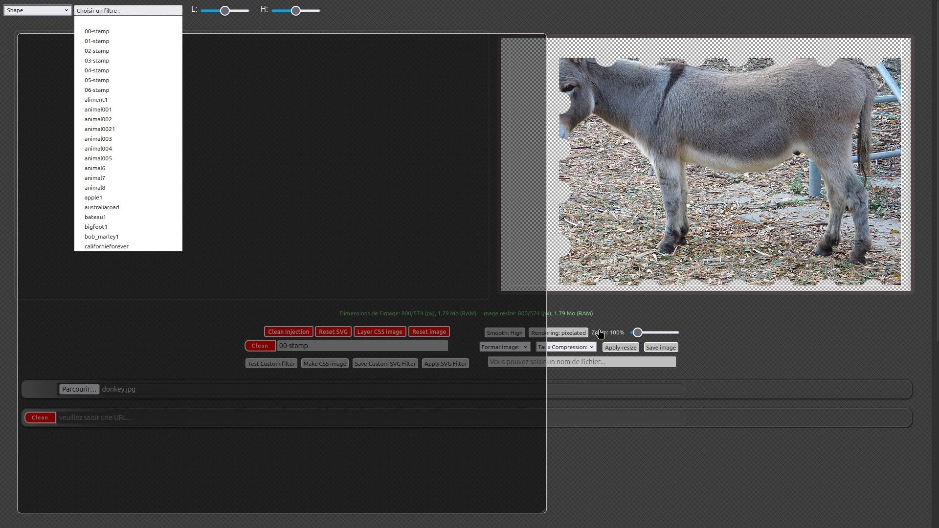The width and height of the screenshot is (939, 528).
Task: Click the H slider handle
Action: pos(296,11)
